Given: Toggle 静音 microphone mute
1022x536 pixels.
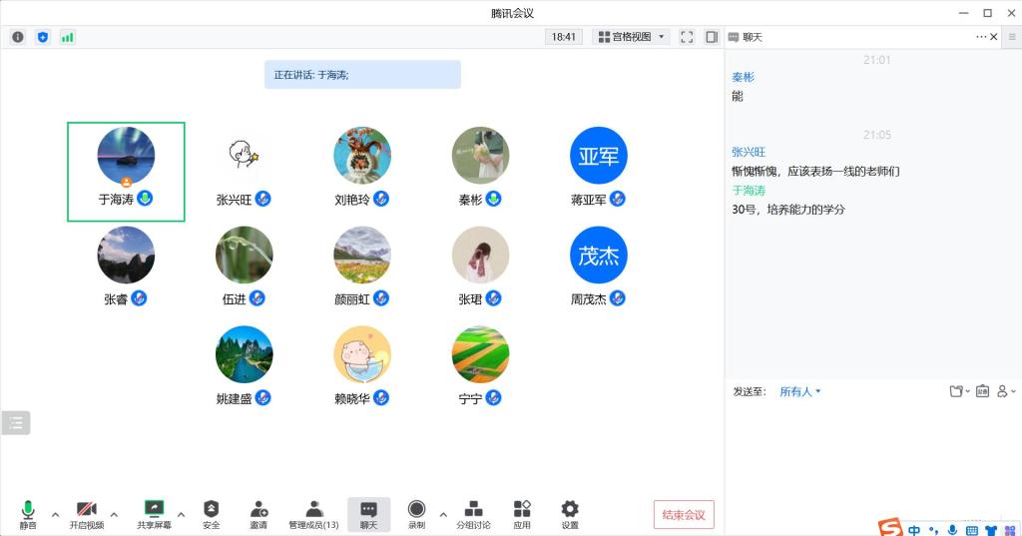Looking at the screenshot, I should click(28, 513).
